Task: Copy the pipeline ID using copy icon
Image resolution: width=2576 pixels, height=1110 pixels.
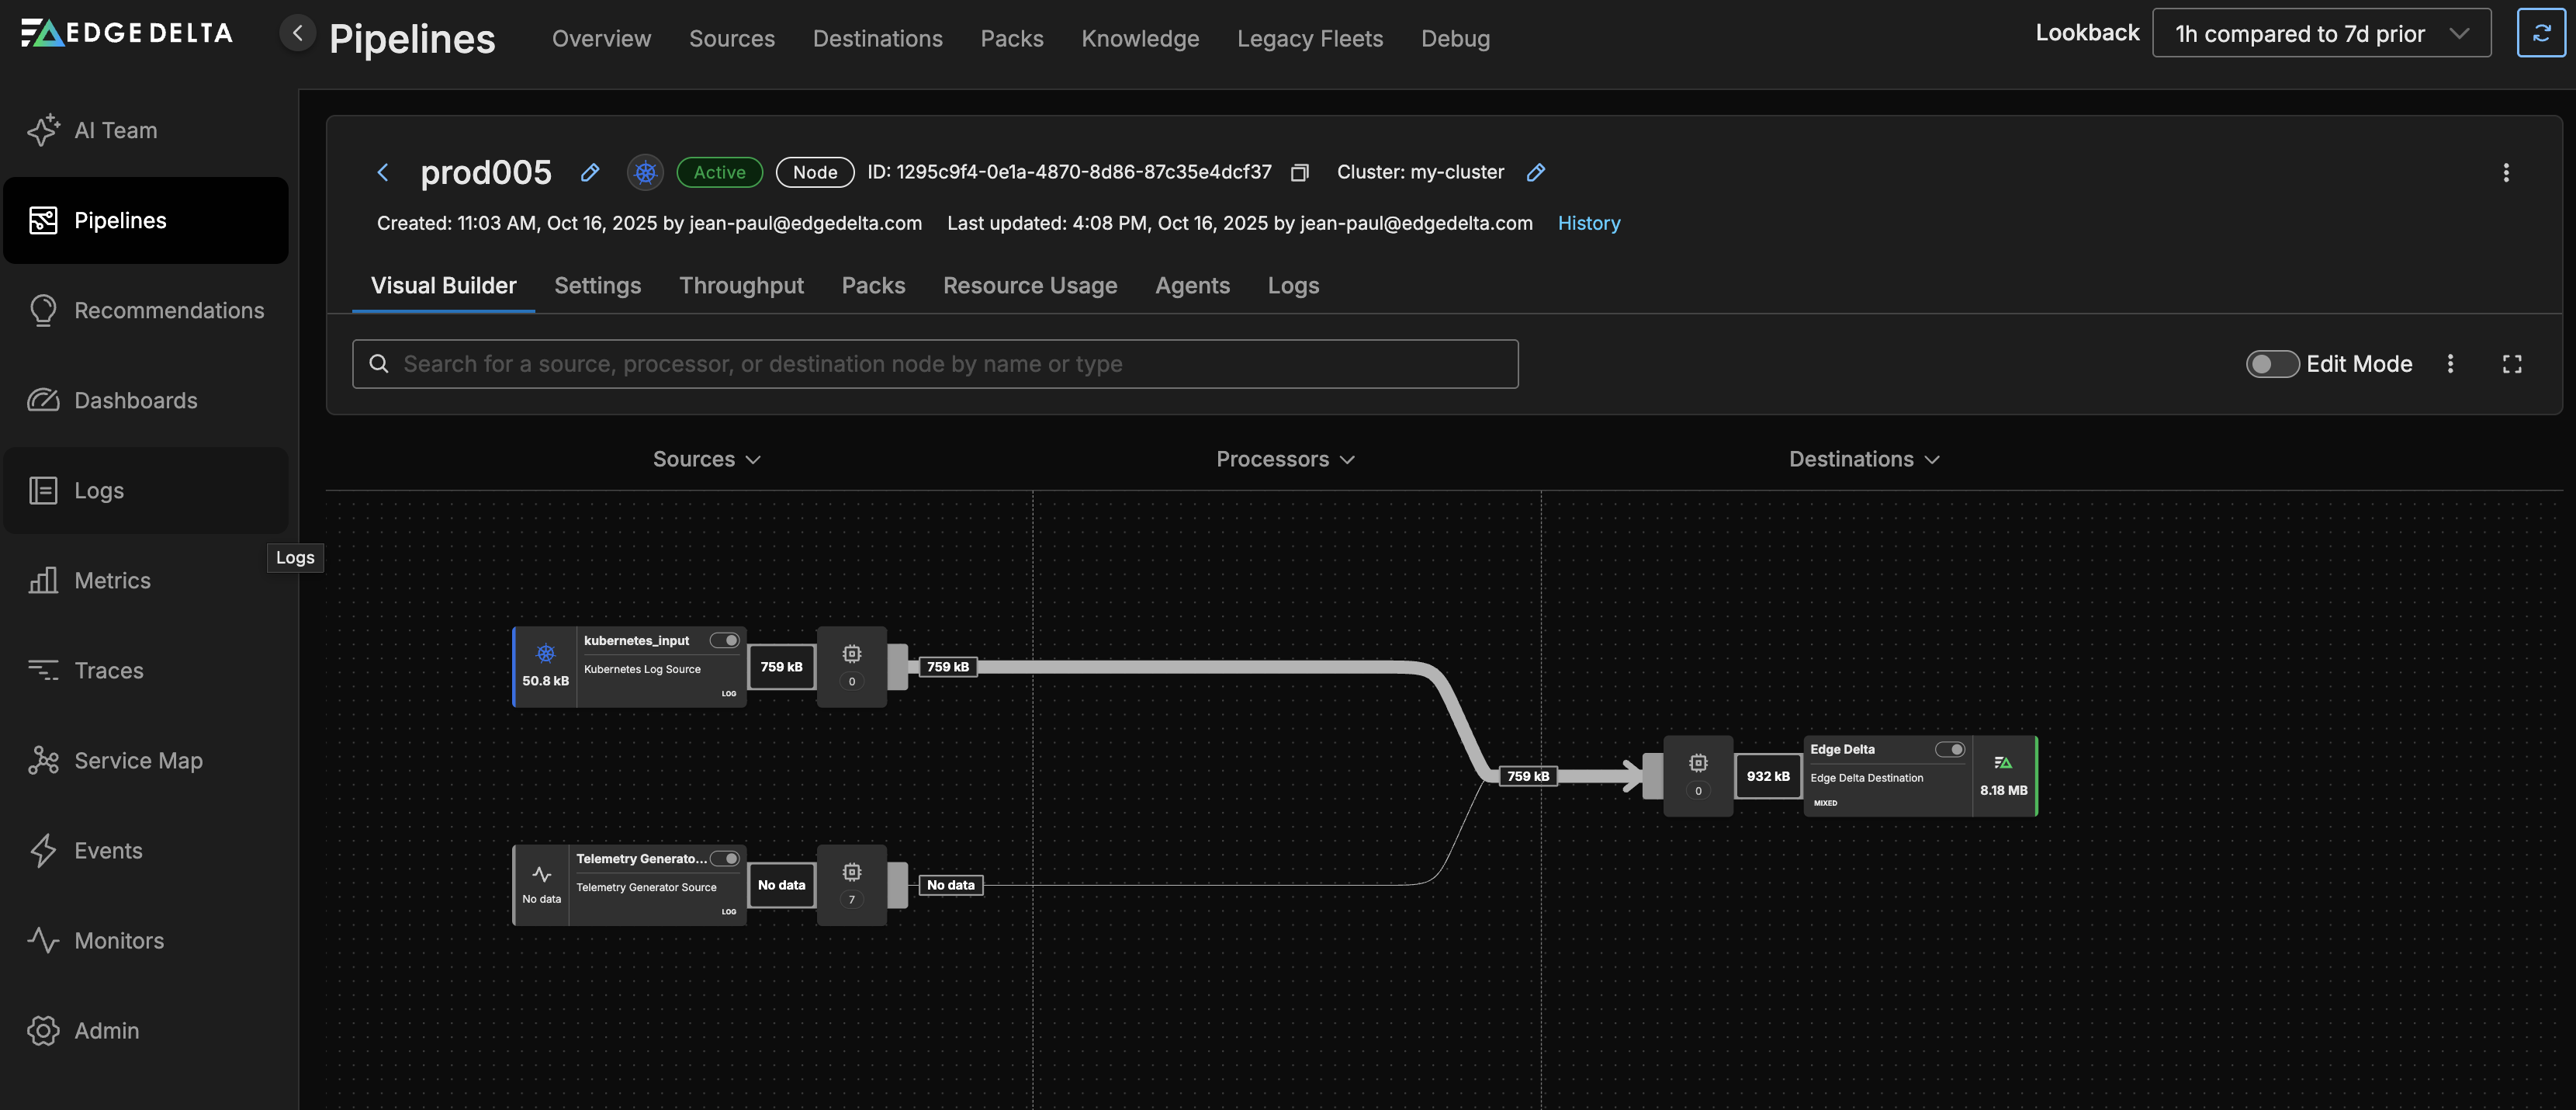Action: coord(1299,173)
